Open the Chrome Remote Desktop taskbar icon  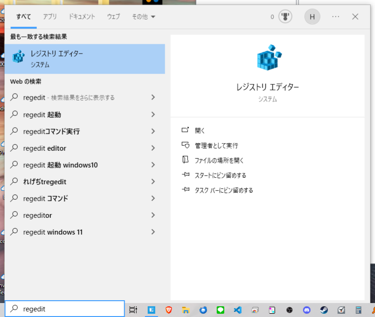[255, 310]
